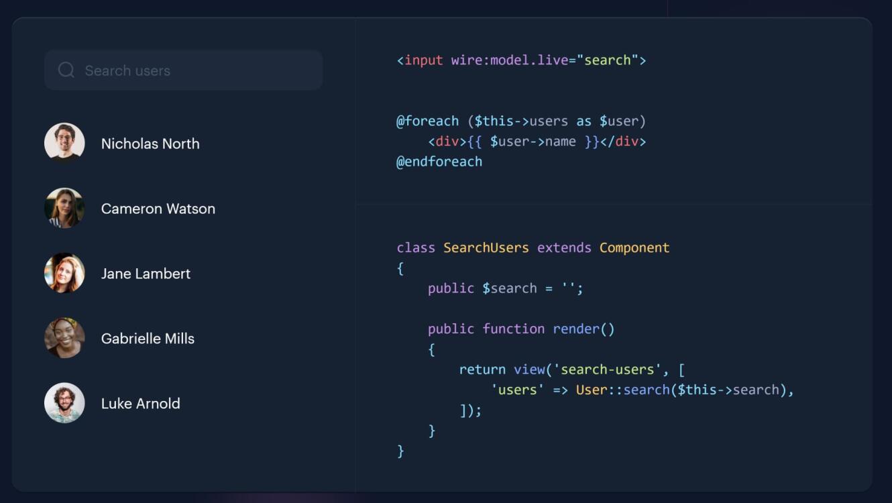Select Jane Lambert's profile picture
This screenshot has width=892, height=503.
click(64, 273)
